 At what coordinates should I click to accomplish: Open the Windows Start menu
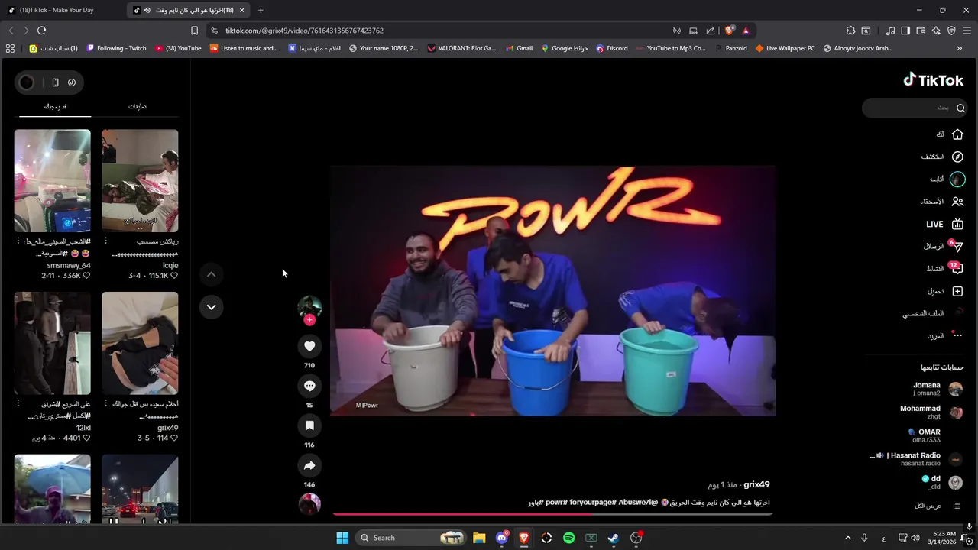(x=342, y=538)
